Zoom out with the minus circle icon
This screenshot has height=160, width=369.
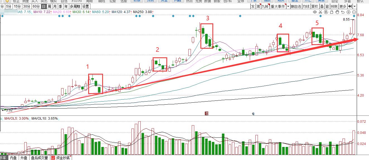tap(354, 12)
